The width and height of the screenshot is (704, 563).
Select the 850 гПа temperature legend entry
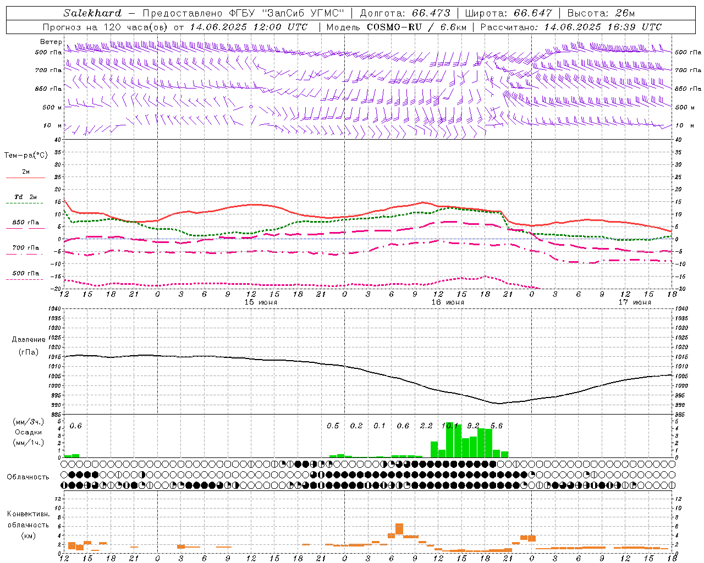(x=26, y=223)
